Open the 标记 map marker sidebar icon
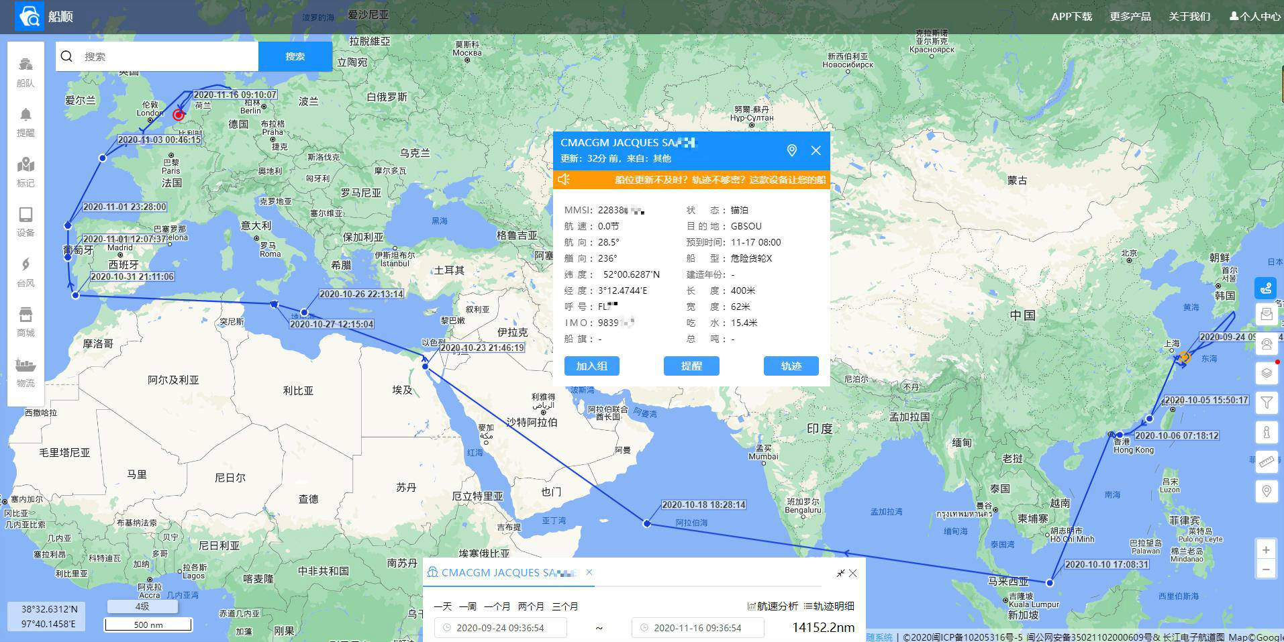 pos(26,172)
